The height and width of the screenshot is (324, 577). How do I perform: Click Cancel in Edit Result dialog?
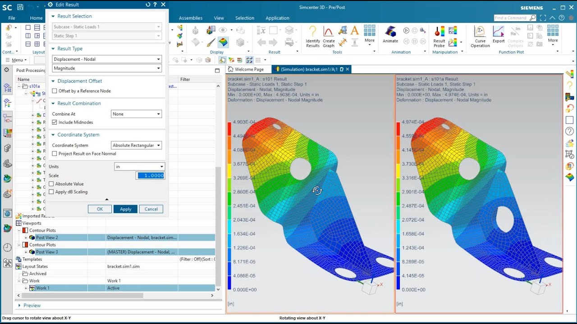pyautogui.click(x=151, y=209)
